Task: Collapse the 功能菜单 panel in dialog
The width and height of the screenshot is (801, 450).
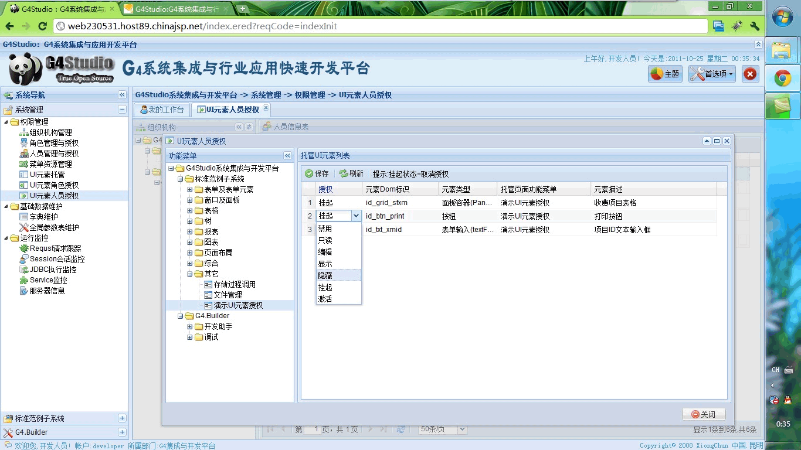Action: click(x=287, y=156)
